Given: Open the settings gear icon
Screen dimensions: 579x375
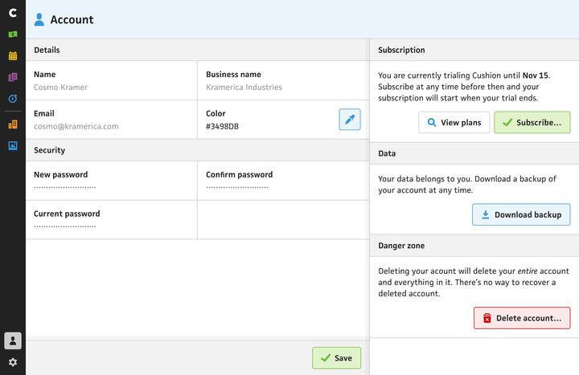Looking at the screenshot, I should 13,362.
